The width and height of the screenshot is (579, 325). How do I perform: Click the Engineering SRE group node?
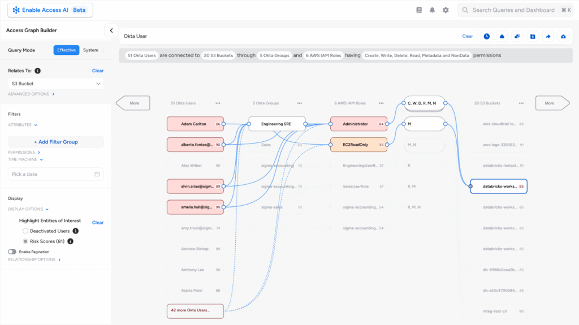(276, 124)
